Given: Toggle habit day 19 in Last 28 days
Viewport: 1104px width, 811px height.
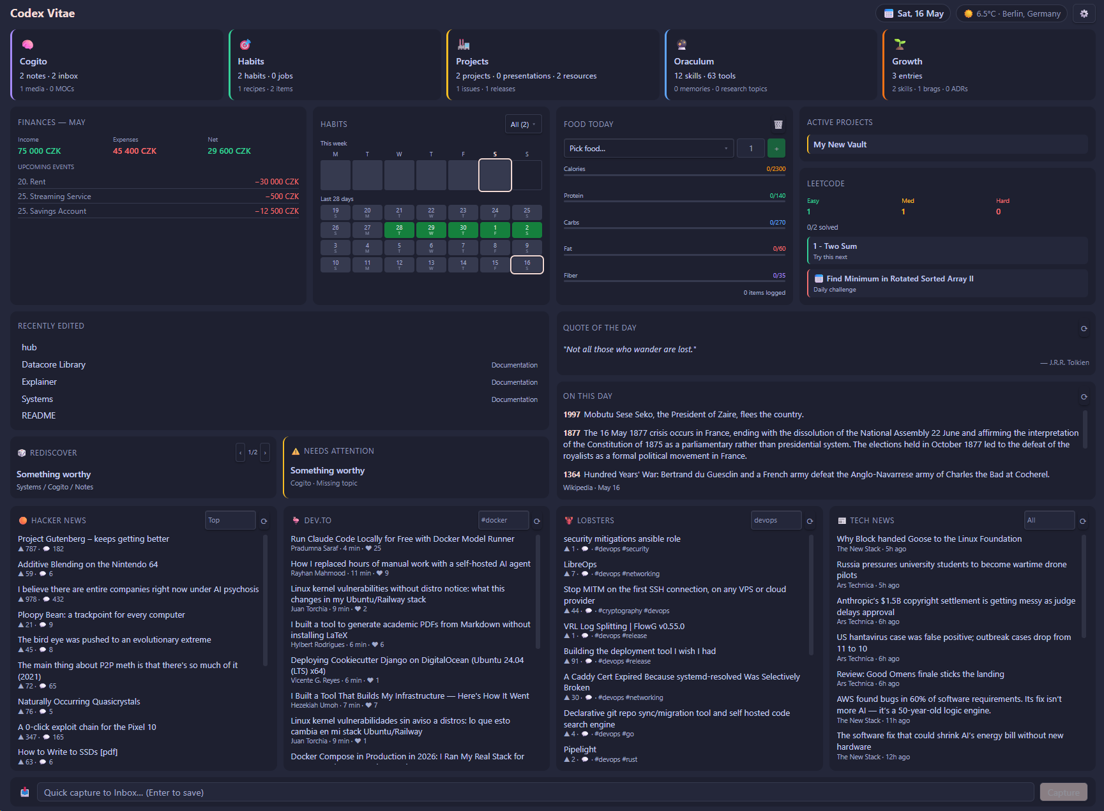Looking at the screenshot, I should click(x=335, y=212).
